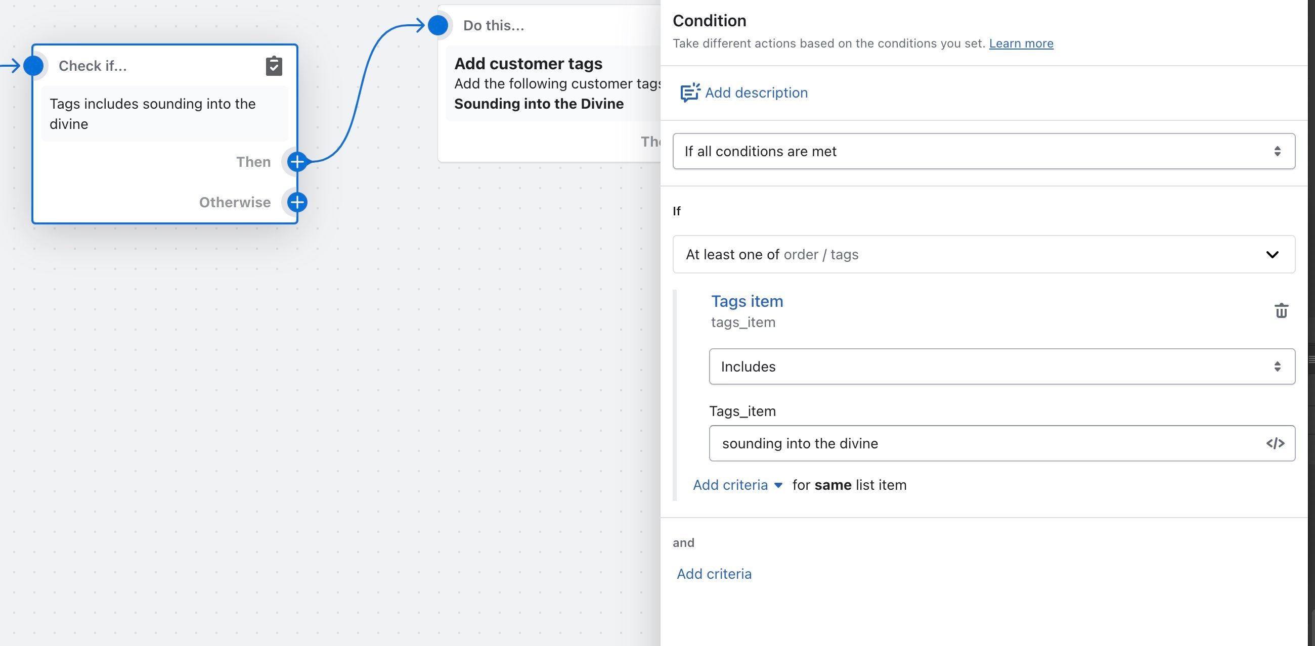This screenshot has width=1315, height=646.
Task: Delete the Tags item criteria with trash icon
Action: tap(1281, 310)
